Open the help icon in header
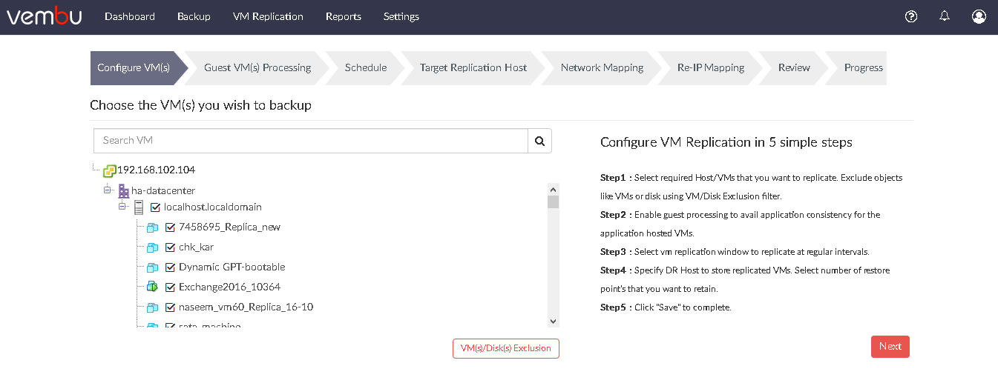The width and height of the screenshot is (998, 386). coord(912,16)
